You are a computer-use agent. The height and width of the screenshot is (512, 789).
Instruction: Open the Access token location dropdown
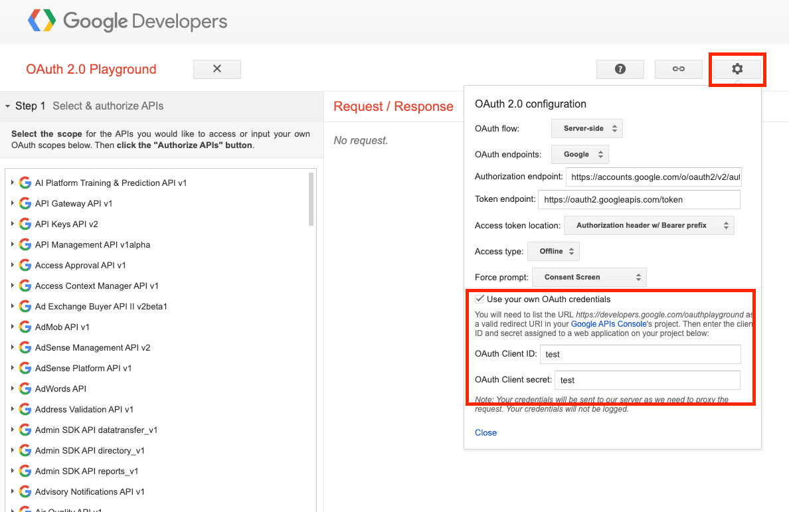click(x=648, y=225)
